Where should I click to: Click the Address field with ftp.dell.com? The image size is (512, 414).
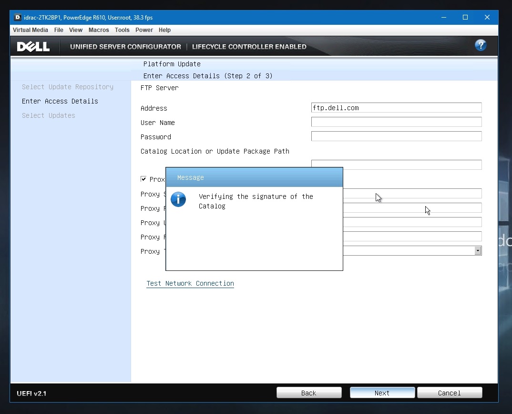point(397,108)
